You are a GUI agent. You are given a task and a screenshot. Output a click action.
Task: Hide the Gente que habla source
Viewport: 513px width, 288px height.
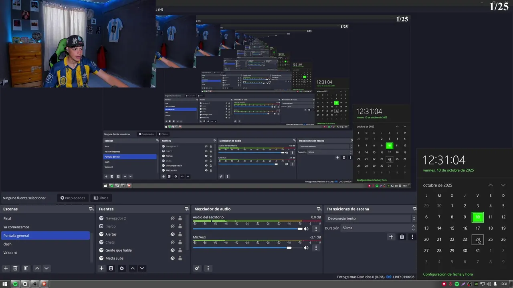tap(172, 250)
